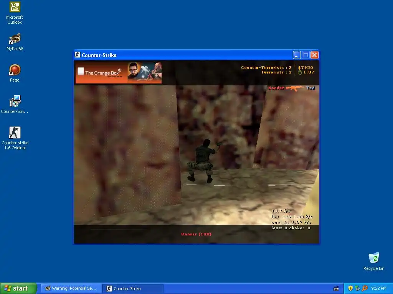393x294 pixels.
Task: Click the white square on Orange Box banner
Action: click(81, 71)
